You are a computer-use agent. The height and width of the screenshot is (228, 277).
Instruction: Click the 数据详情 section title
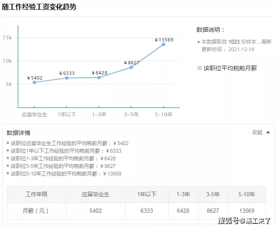[x=18, y=133]
